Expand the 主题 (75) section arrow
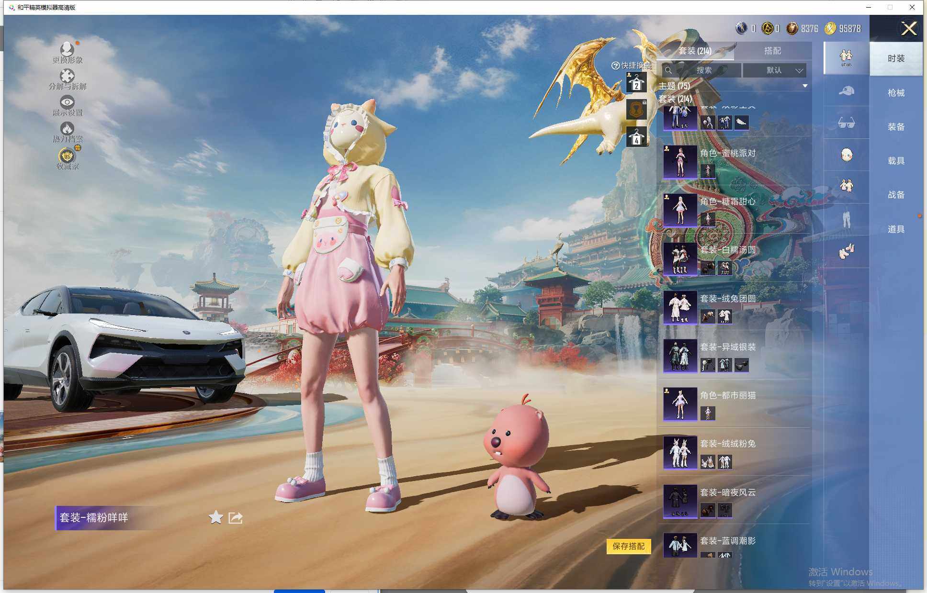This screenshot has width=927, height=593. [805, 86]
